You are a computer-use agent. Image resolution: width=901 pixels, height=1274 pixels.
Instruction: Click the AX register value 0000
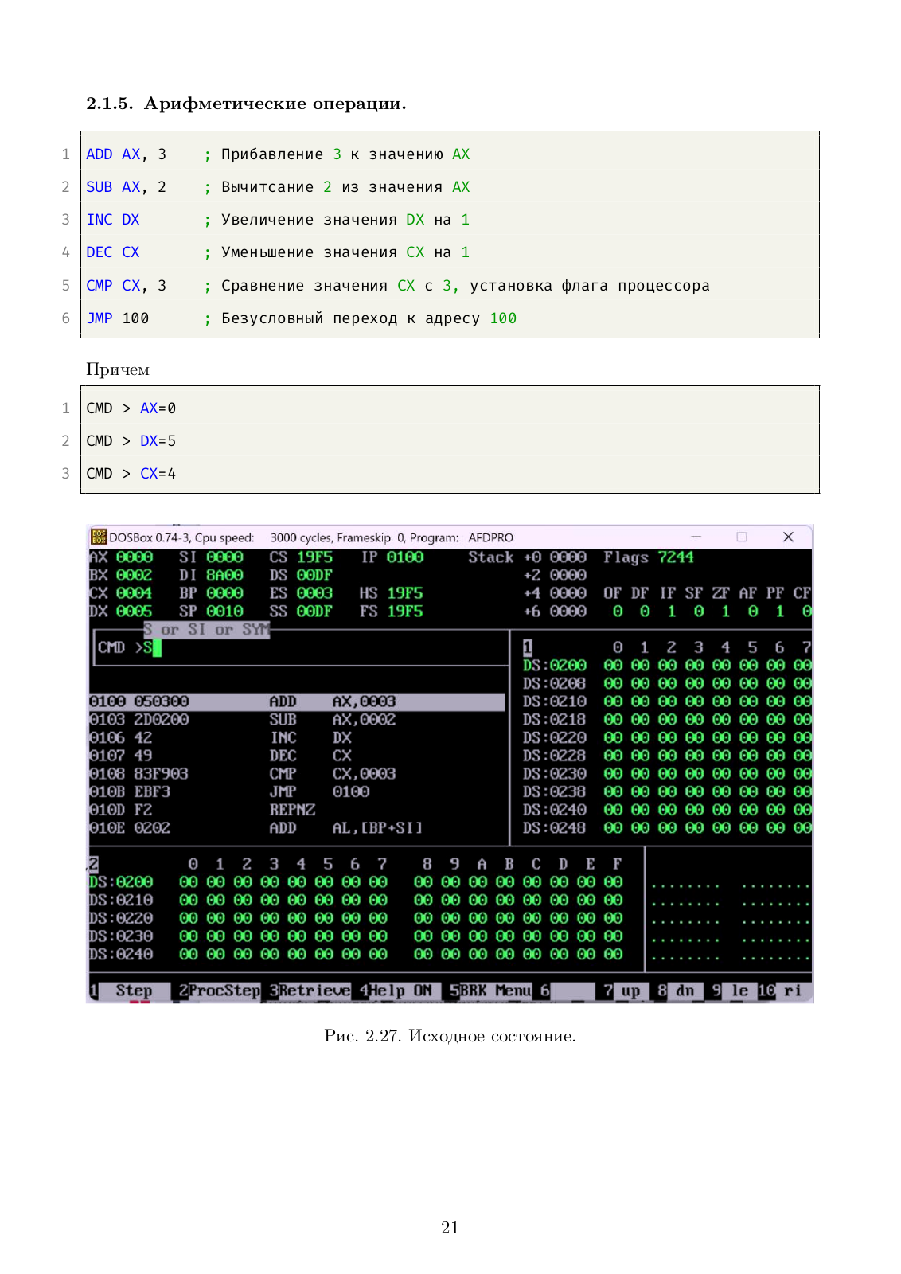[x=135, y=557]
